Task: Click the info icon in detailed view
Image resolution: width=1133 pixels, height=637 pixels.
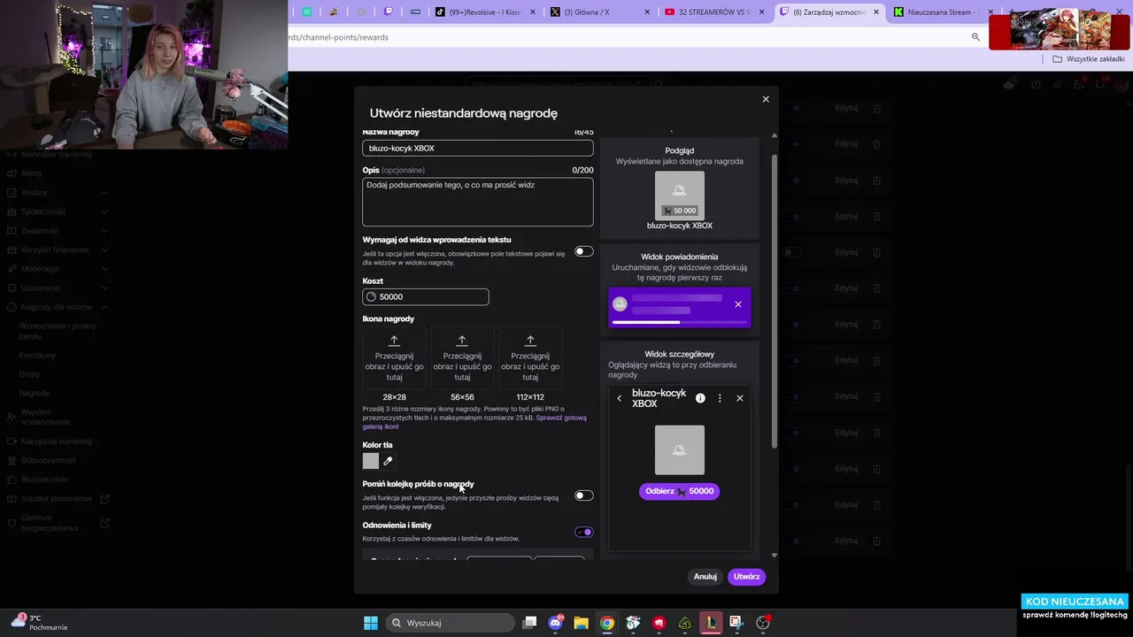Action: (x=700, y=398)
